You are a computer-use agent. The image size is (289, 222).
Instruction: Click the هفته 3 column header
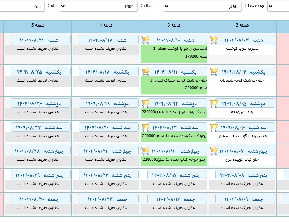(174, 25)
